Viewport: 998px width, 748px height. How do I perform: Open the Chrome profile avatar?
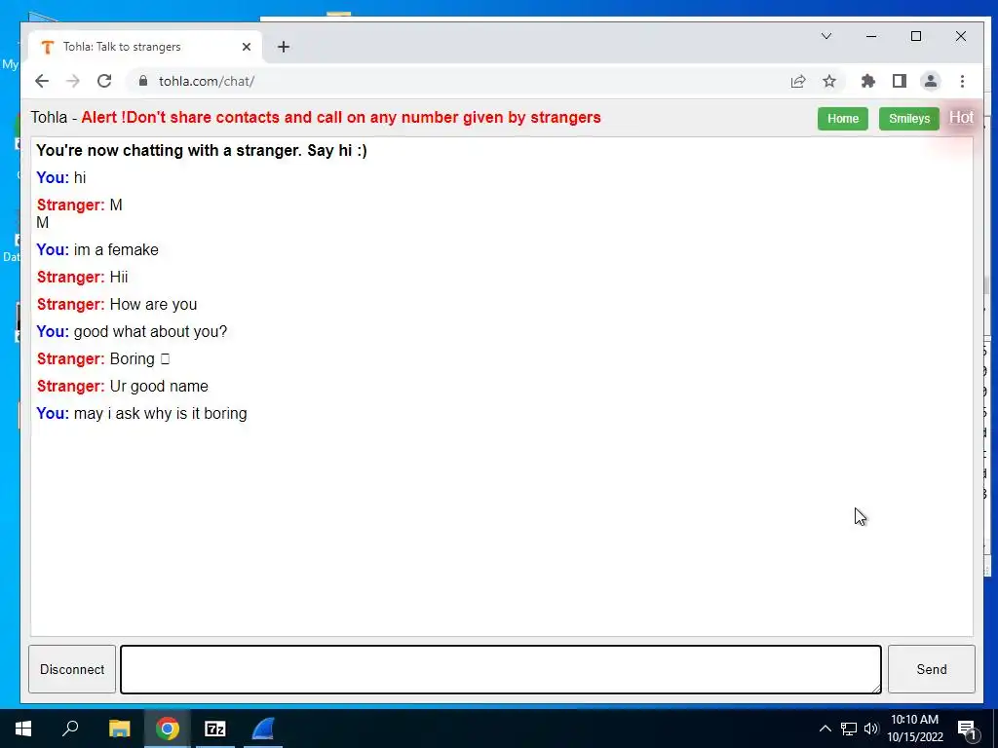pyautogui.click(x=931, y=81)
